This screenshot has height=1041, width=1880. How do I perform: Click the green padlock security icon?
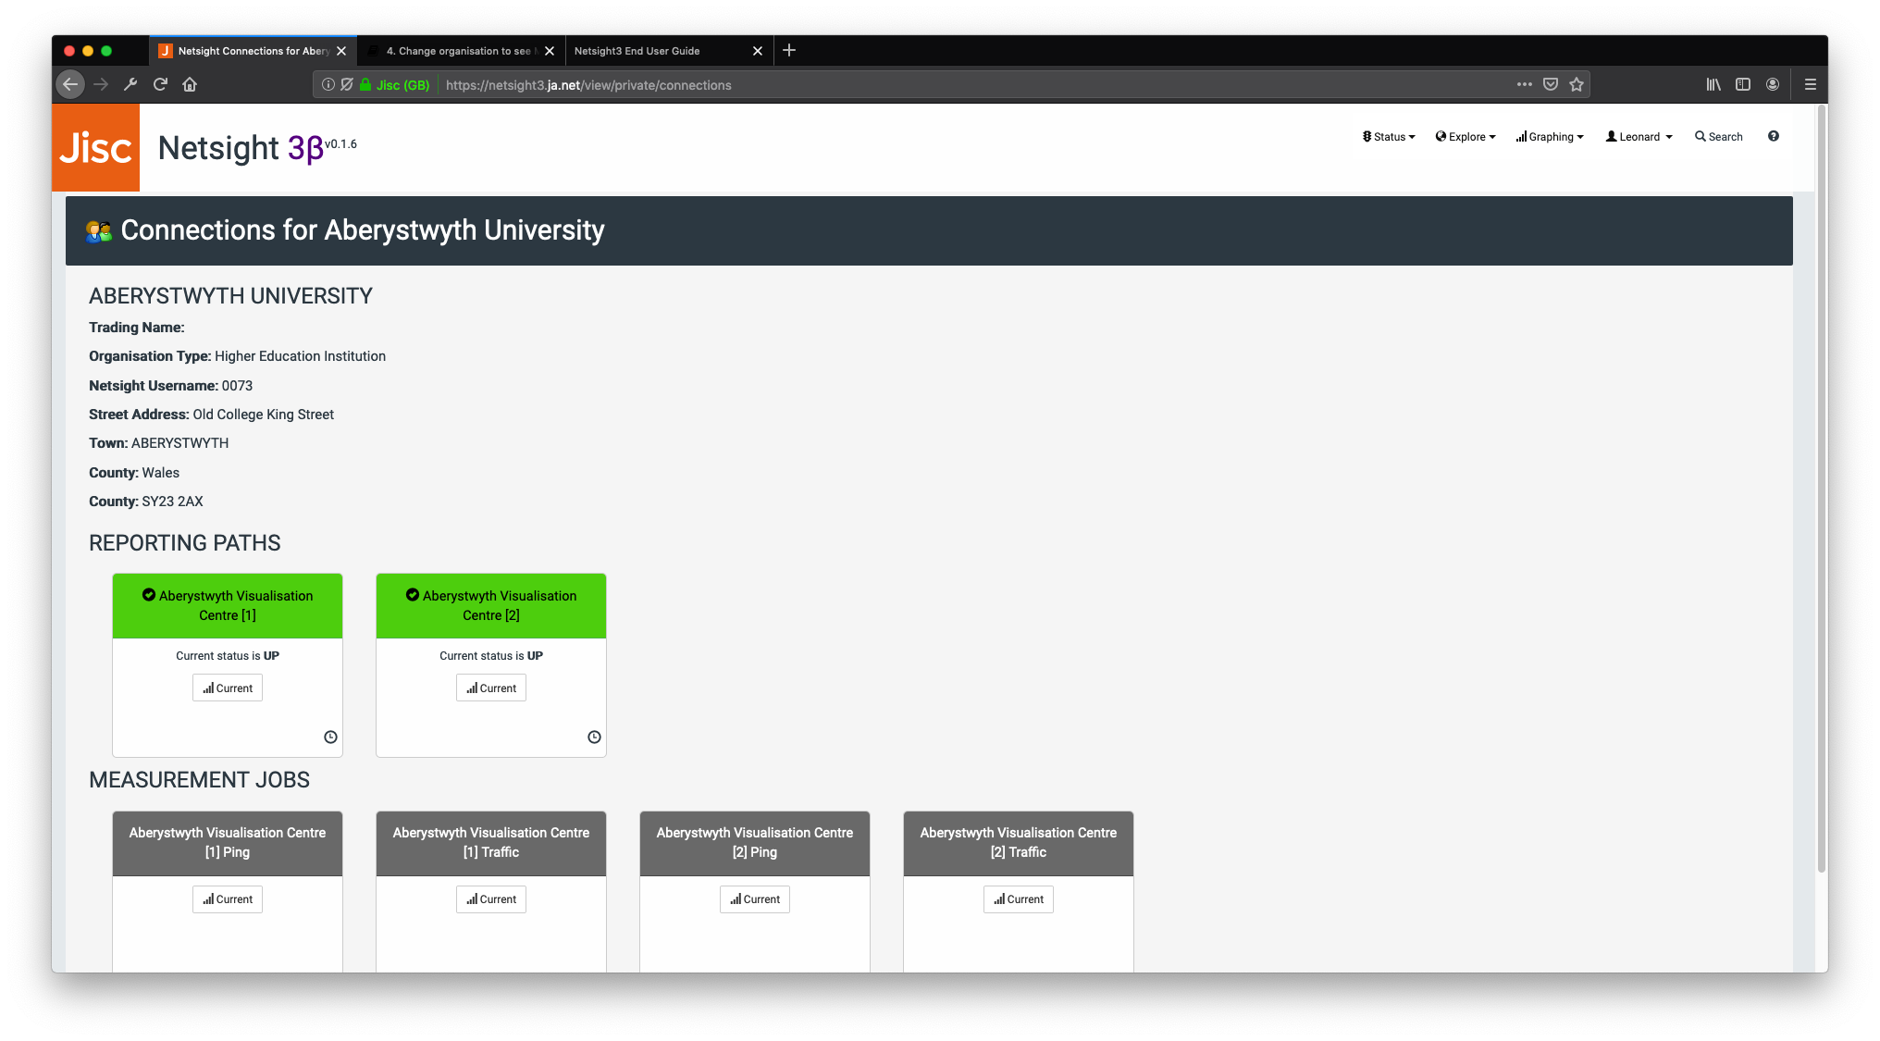pos(365,84)
